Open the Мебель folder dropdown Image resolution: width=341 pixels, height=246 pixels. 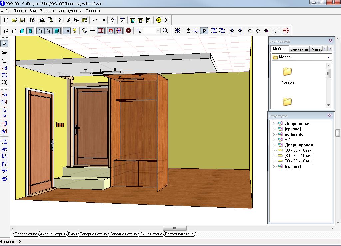329,57
